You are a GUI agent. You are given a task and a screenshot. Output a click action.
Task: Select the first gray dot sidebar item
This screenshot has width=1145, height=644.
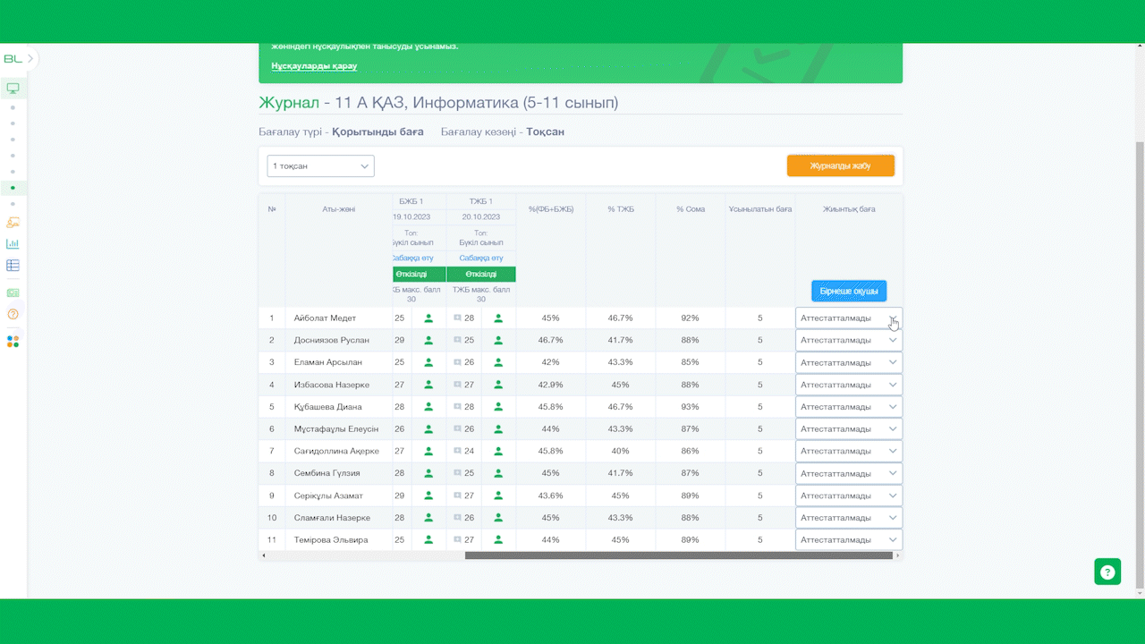(x=13, y=108)
